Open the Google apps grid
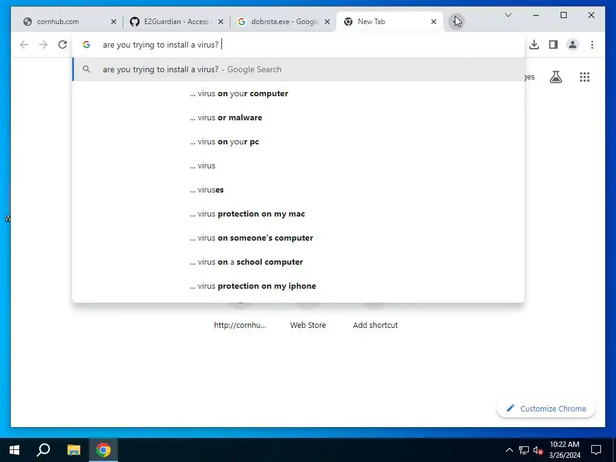 pos(585,77)
